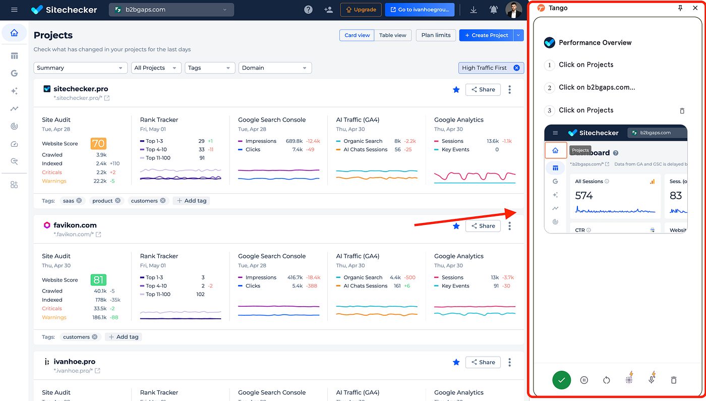Open the radar monitoring sidebar icon
Viewport: 706px width, 401px height.
(14, 126)
